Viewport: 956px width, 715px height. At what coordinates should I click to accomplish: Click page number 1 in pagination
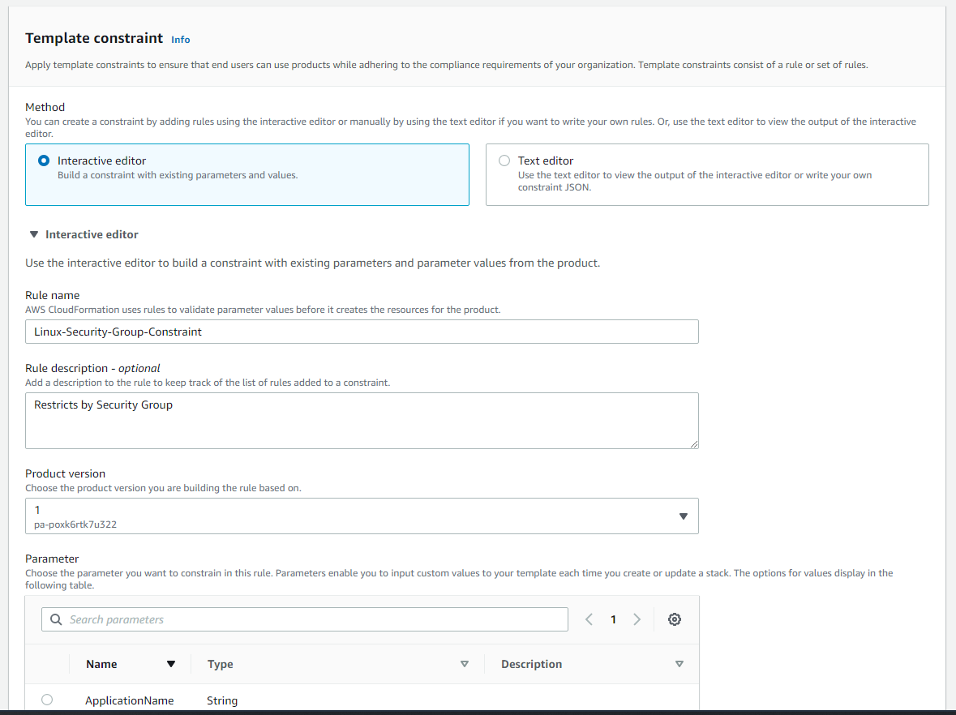coord(613,619)
